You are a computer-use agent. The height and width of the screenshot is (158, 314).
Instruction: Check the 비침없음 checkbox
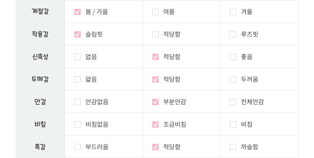pos(78,125)
